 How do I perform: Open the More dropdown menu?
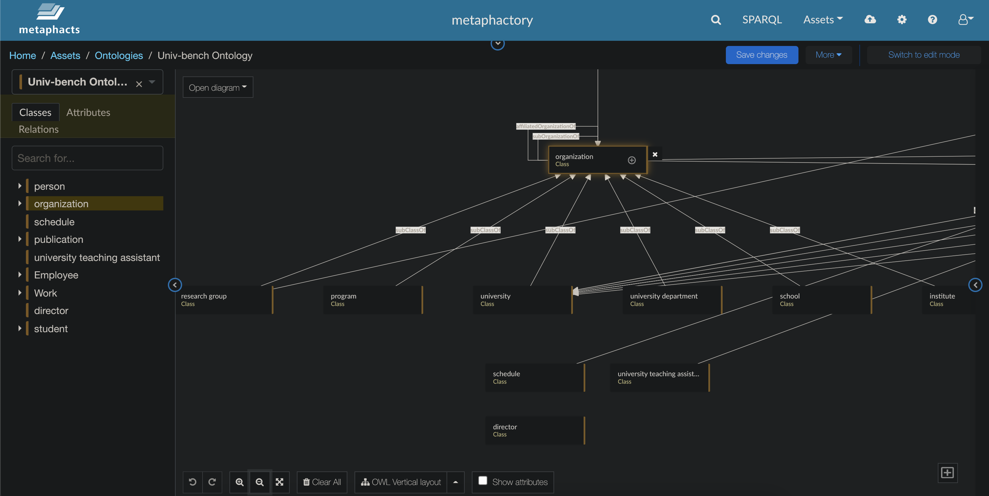point(828,55)
